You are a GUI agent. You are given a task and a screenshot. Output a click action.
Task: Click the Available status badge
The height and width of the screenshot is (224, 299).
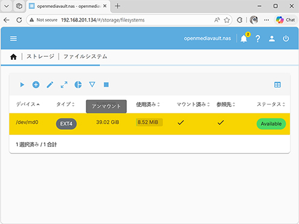pyautogui.click(x=271, y=124)
